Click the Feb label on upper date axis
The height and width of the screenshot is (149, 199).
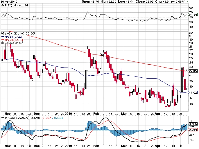96,114
